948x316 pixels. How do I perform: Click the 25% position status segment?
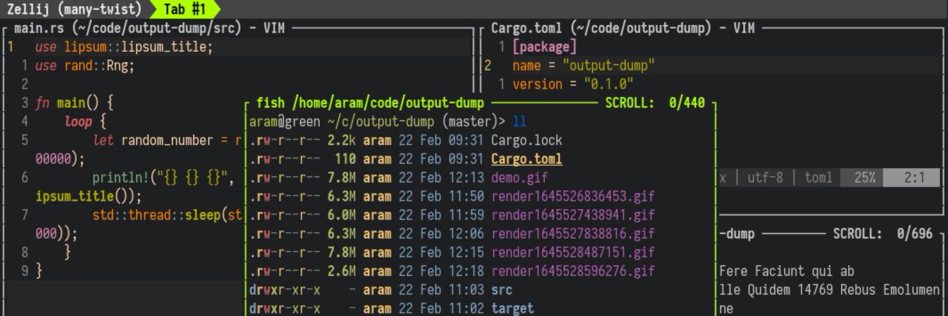864,178
